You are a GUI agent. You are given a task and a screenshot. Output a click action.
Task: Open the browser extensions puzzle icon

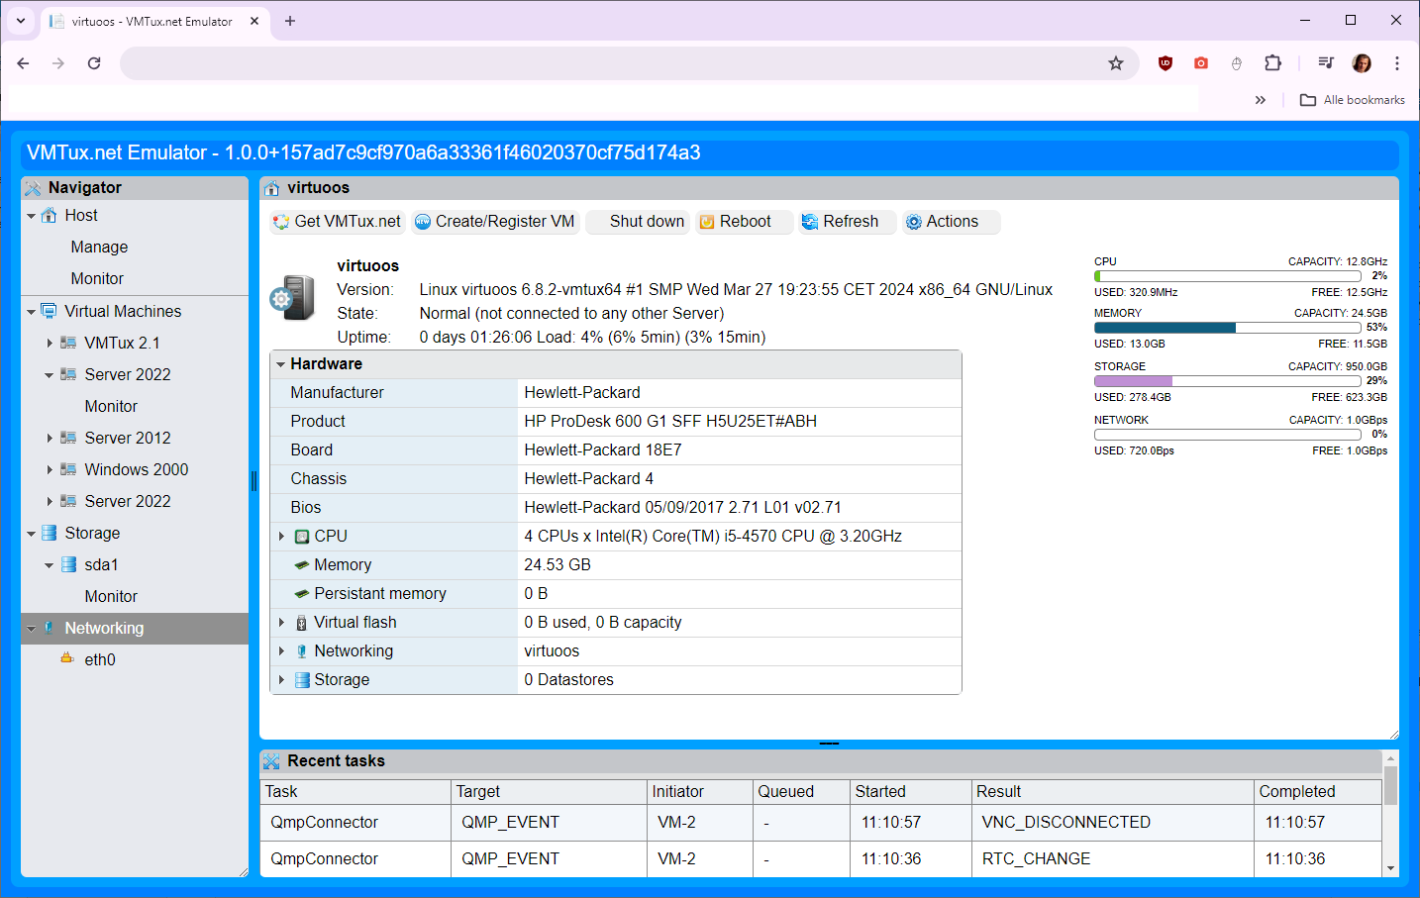coord(1272,63)
